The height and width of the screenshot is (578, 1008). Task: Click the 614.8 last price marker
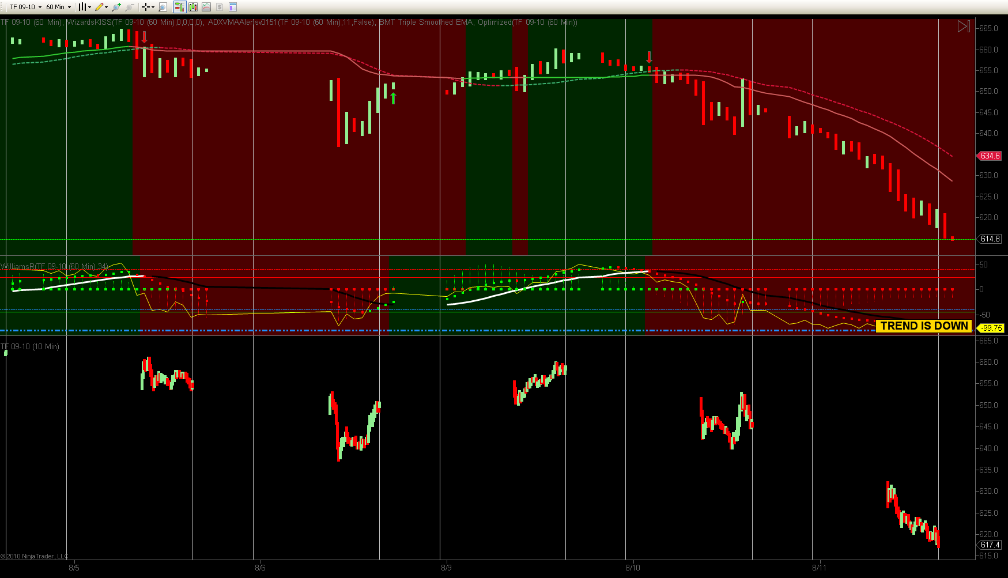[x=990, y=239]
